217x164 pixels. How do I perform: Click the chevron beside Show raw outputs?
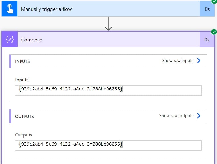[x=199, y=116]
